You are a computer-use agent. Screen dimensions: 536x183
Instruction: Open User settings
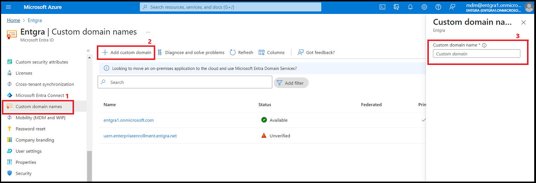coord(29,151)
